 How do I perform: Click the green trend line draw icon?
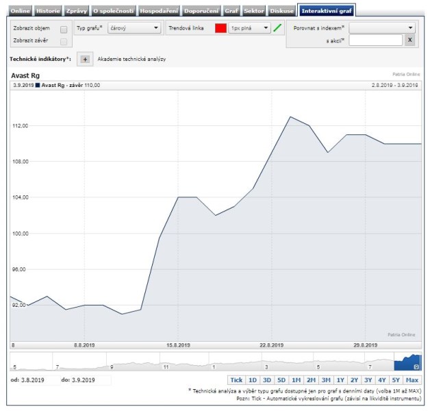click(277, 29)
